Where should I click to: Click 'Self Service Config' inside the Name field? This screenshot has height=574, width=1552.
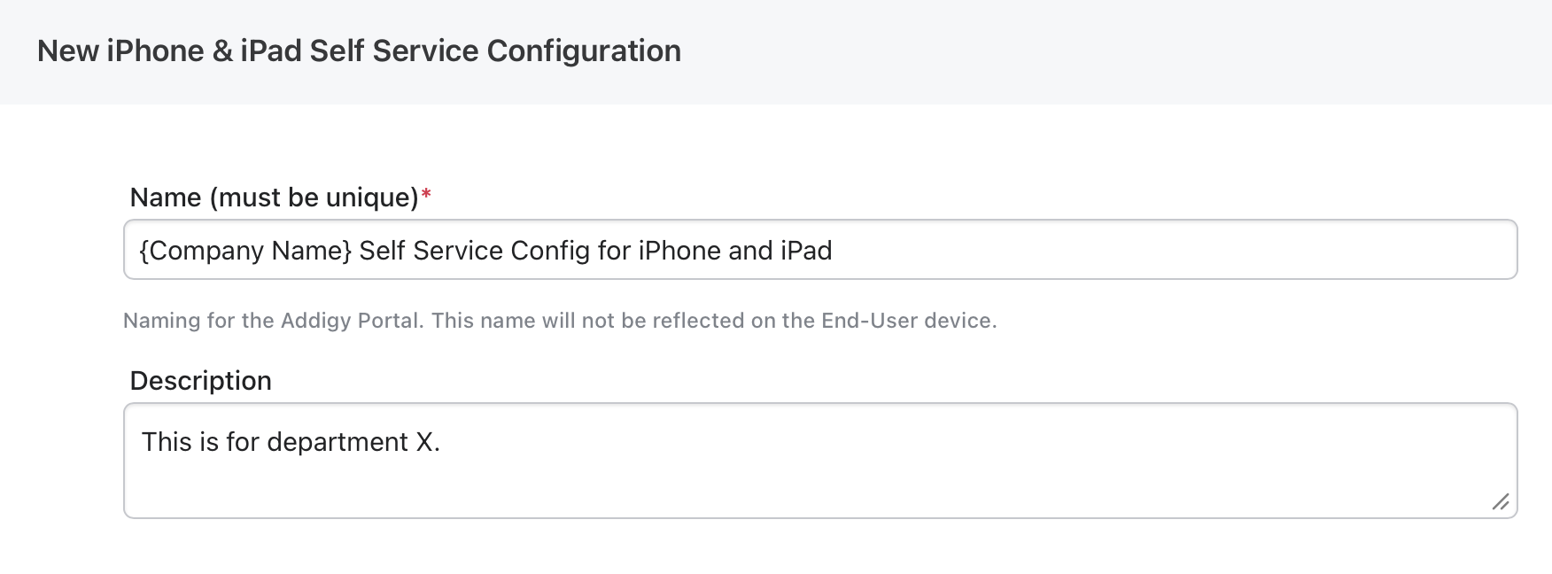click(x=474, y=251)
